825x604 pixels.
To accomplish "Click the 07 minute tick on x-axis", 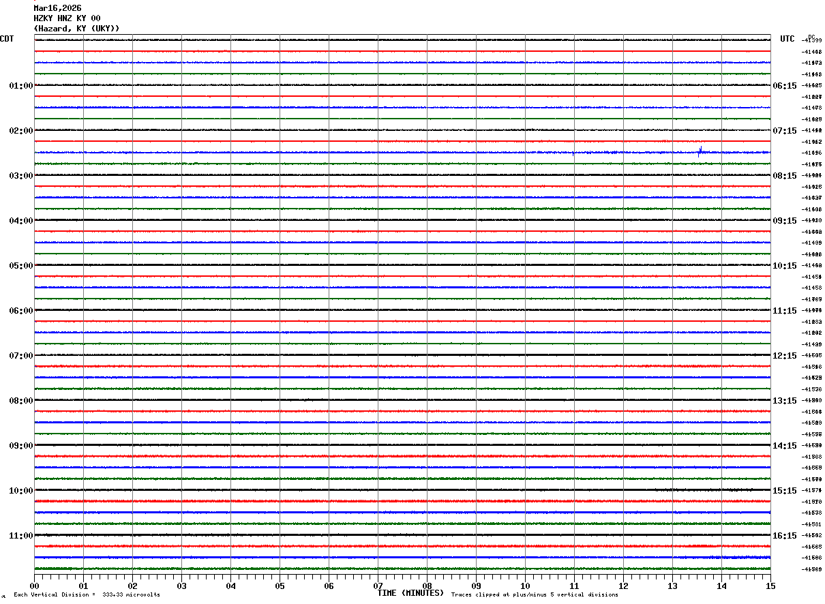I will pos(378,586).
